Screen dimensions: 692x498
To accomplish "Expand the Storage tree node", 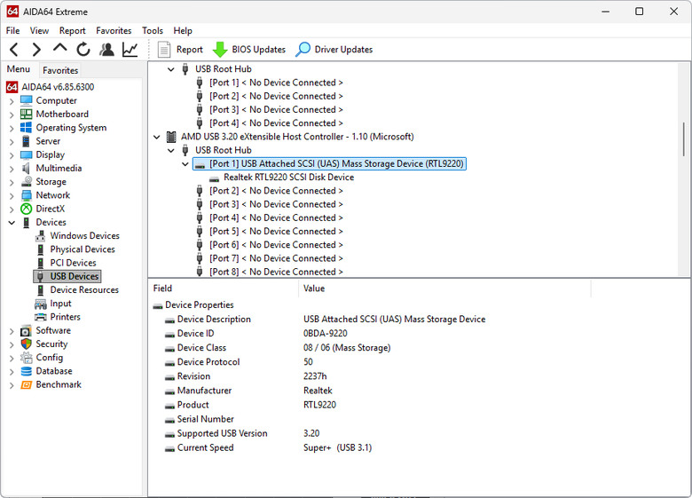I will [12, 182].
